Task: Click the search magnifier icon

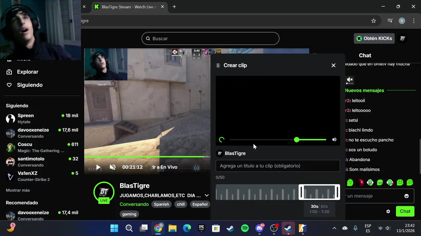Action: pyautogui.click(x=148, y=38)
